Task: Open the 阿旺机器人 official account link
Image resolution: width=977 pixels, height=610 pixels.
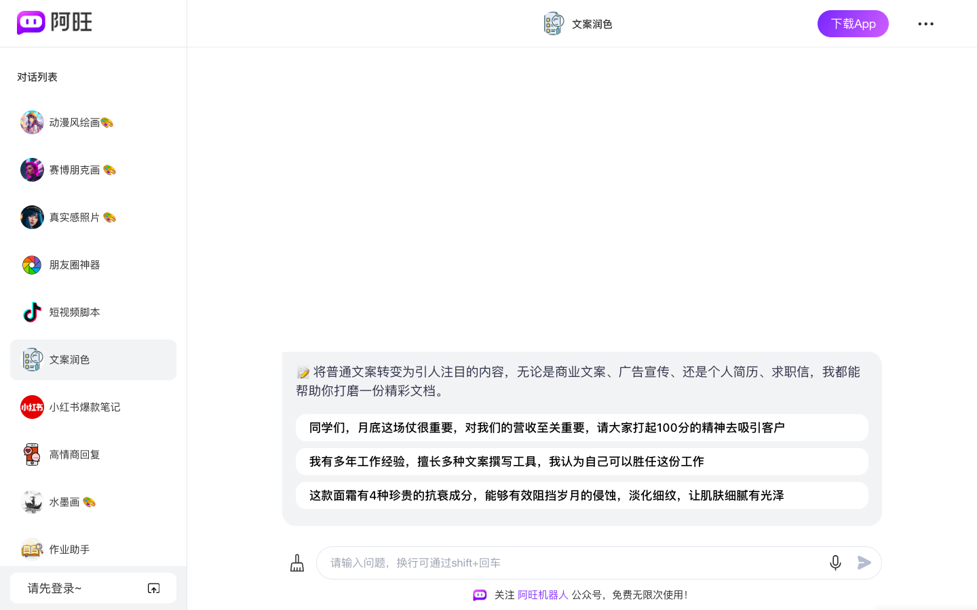Action: 542,594
